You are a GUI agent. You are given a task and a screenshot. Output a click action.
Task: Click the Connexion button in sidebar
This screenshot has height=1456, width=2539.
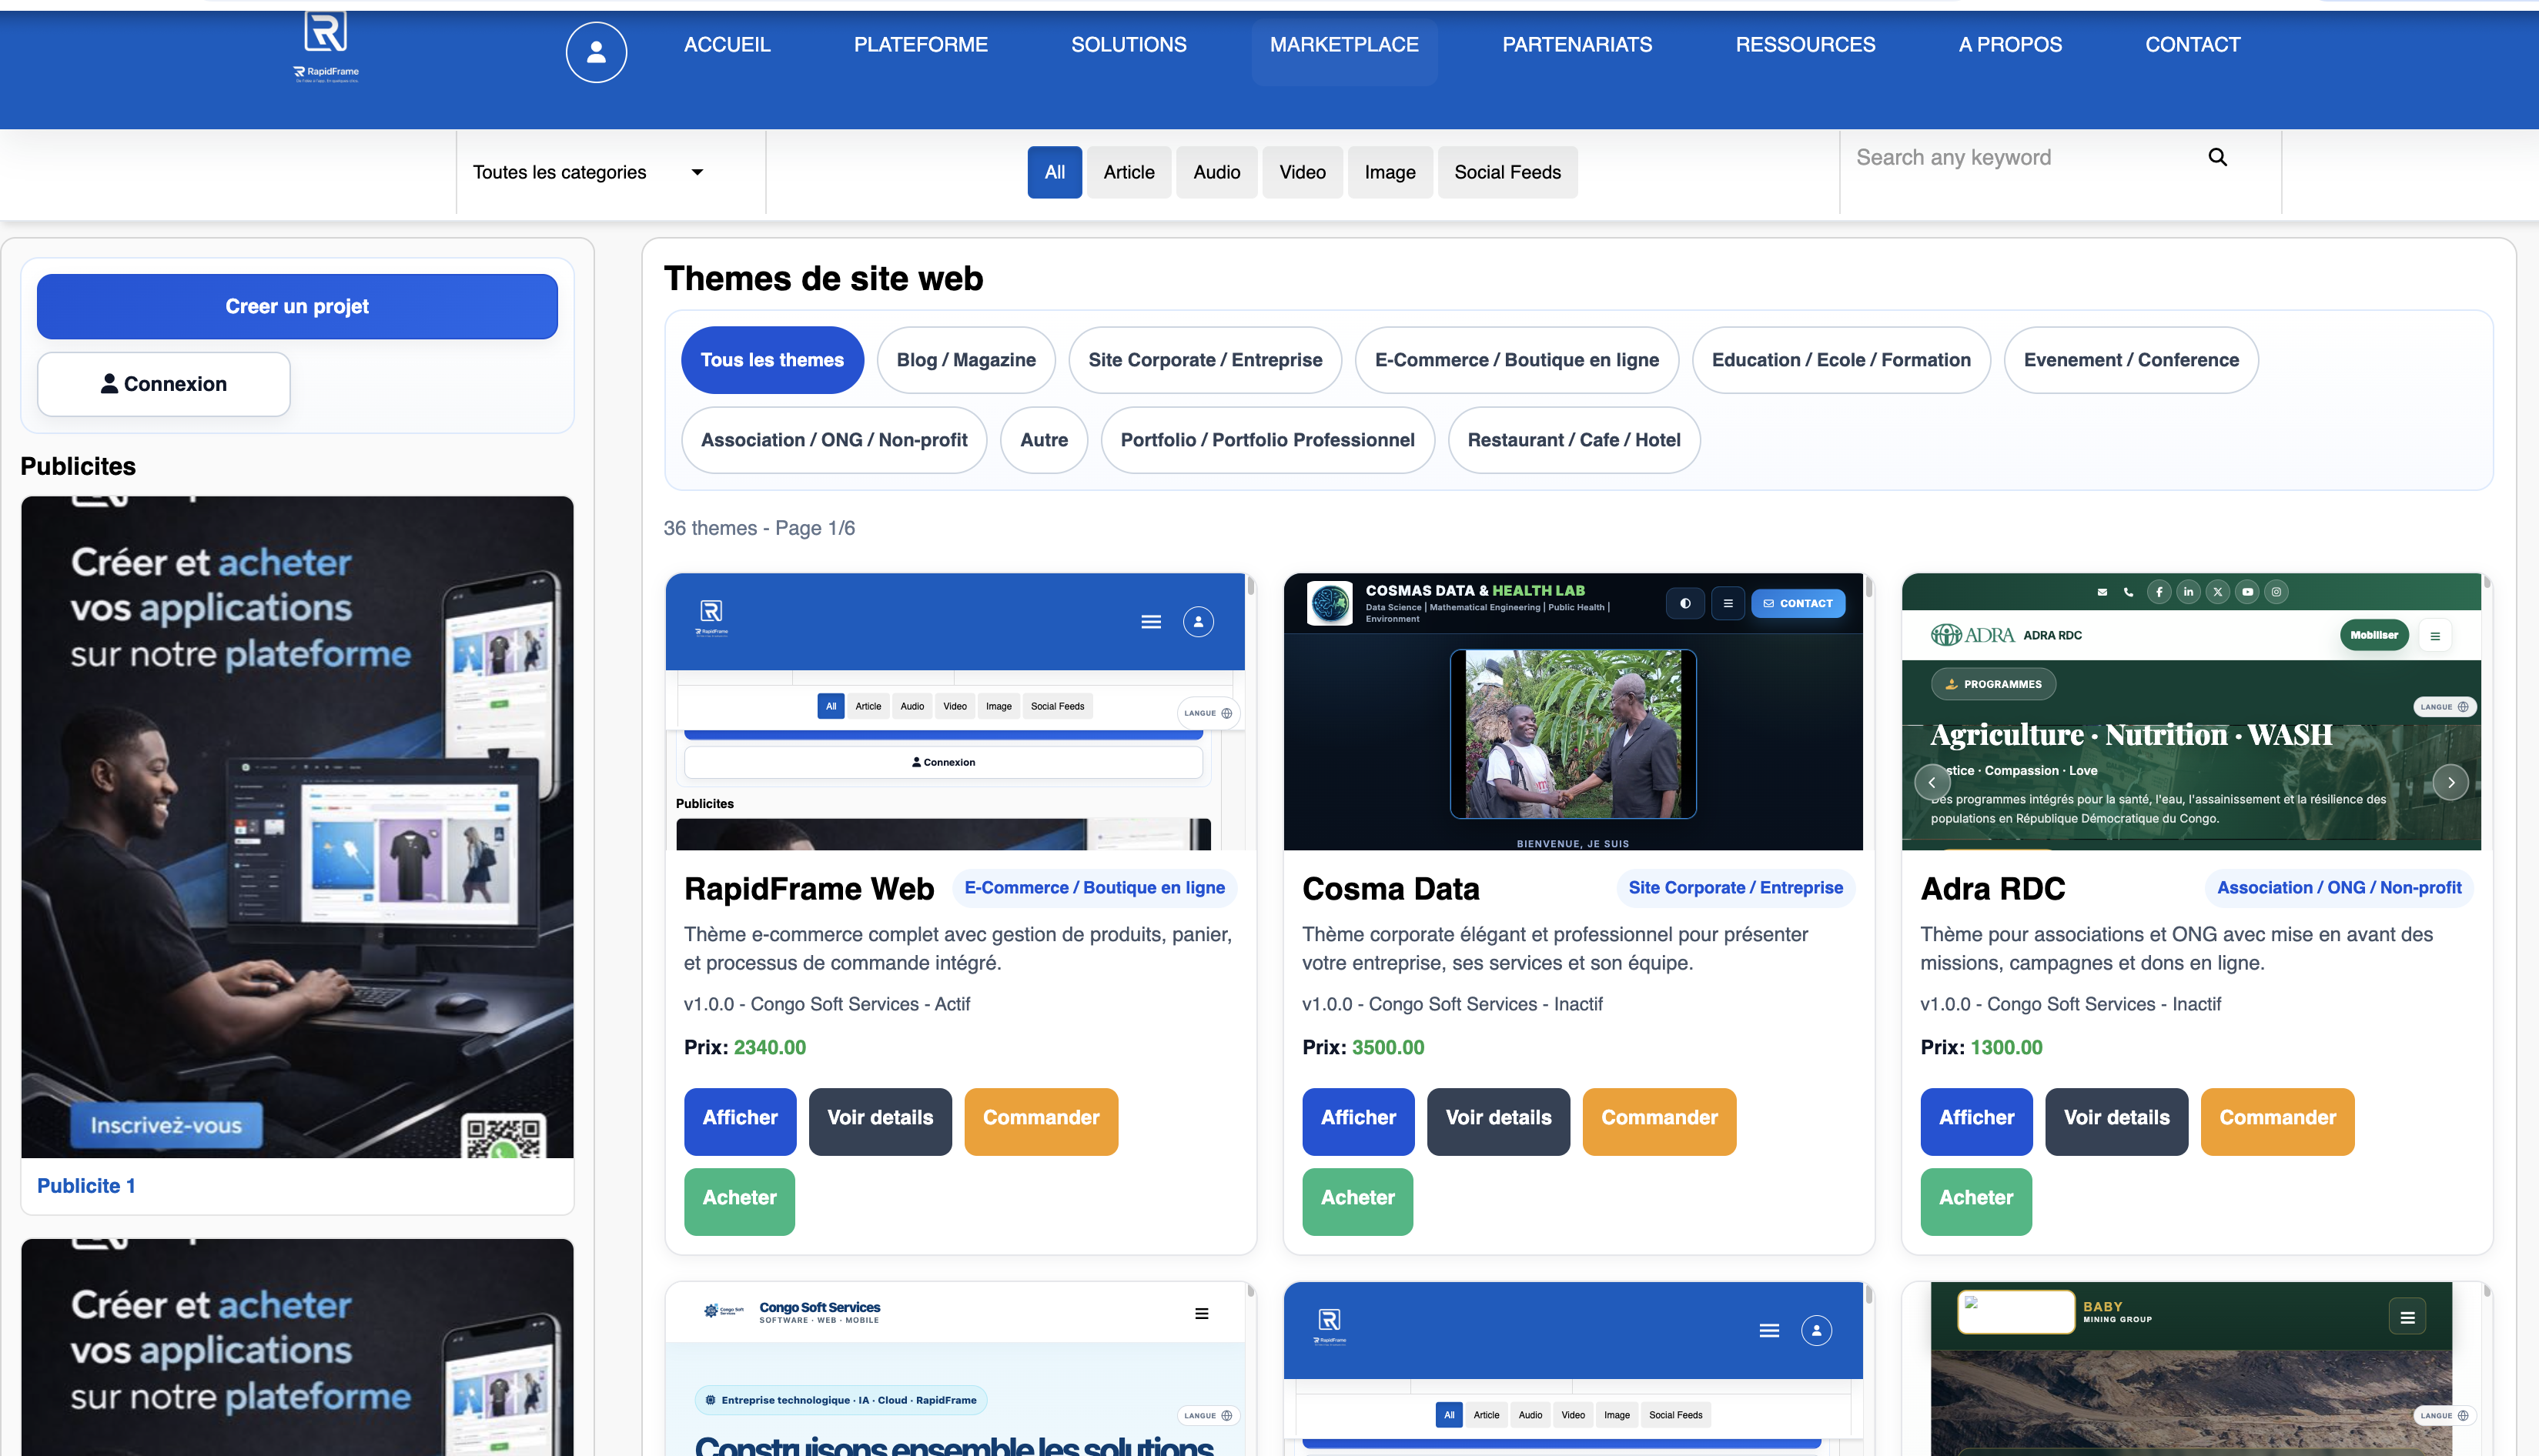point(164,384)
